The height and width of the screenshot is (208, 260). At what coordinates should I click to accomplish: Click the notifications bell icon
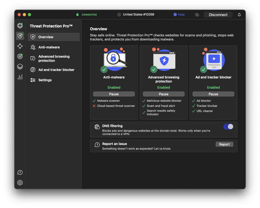(239, 15)
